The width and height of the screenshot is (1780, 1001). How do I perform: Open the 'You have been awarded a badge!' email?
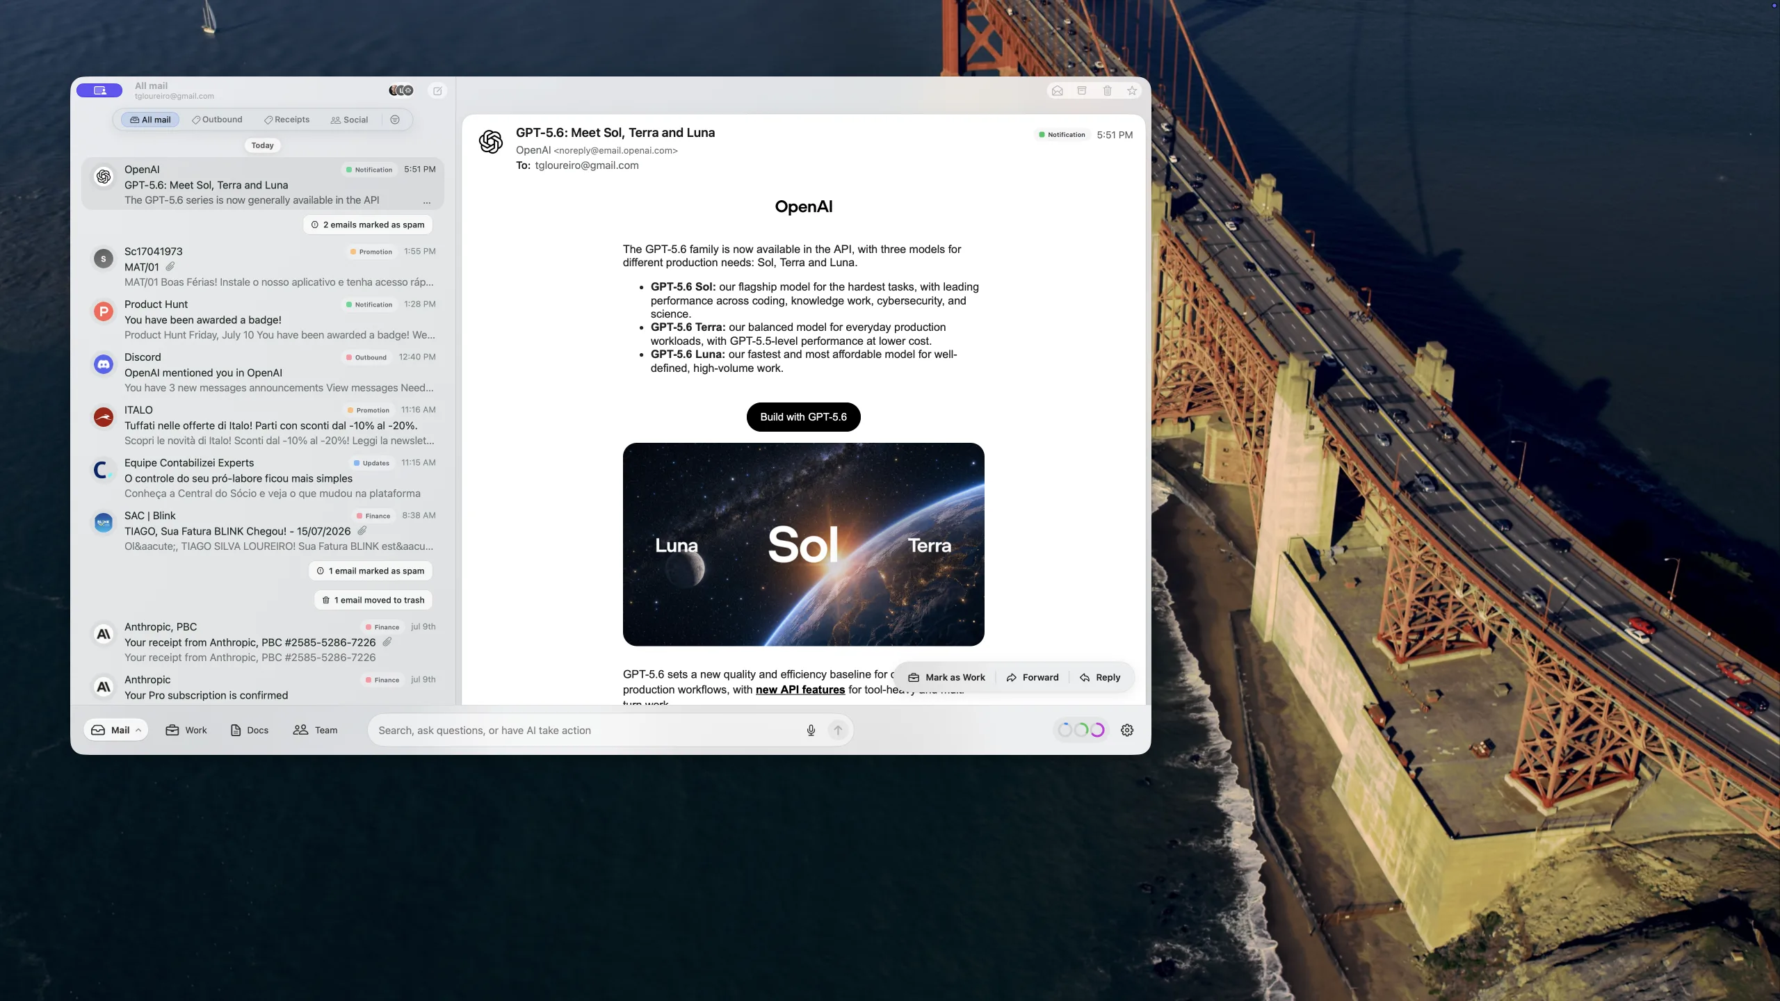point(264,320)
